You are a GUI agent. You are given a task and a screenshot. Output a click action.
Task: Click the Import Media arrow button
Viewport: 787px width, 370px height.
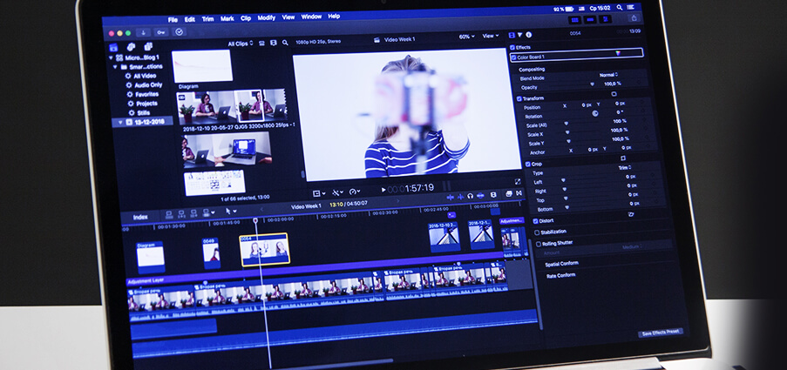click(143, 32)
